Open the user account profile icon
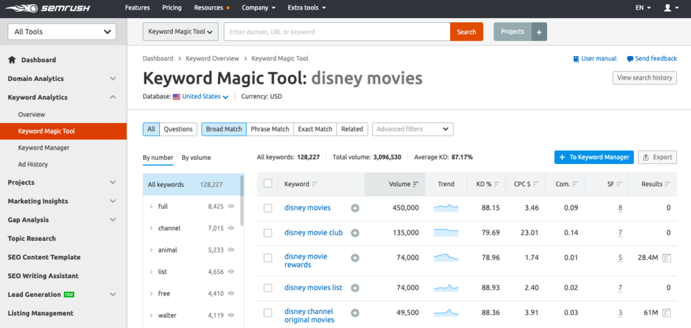 coord(667,8)
